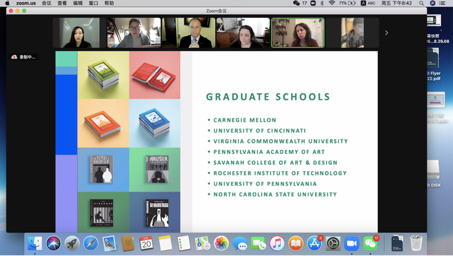Open FaceTime green icon in dock
Image resolution: width=453 pixels, height=256 pixels.
coord(258,243)
